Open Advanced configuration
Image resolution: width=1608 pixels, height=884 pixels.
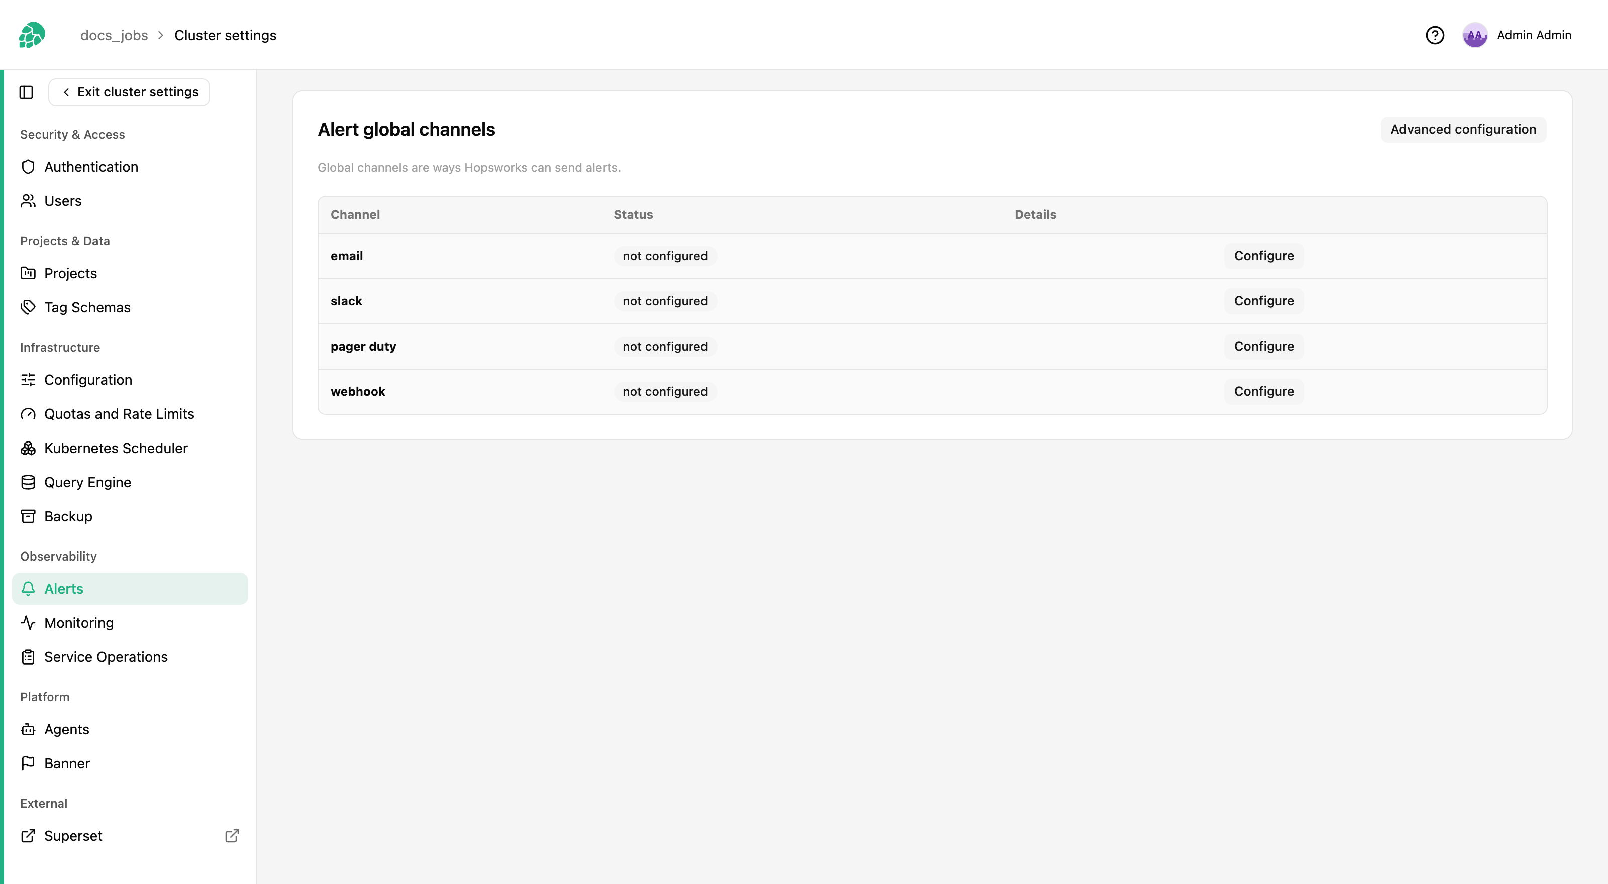[x=1463, y=129]
